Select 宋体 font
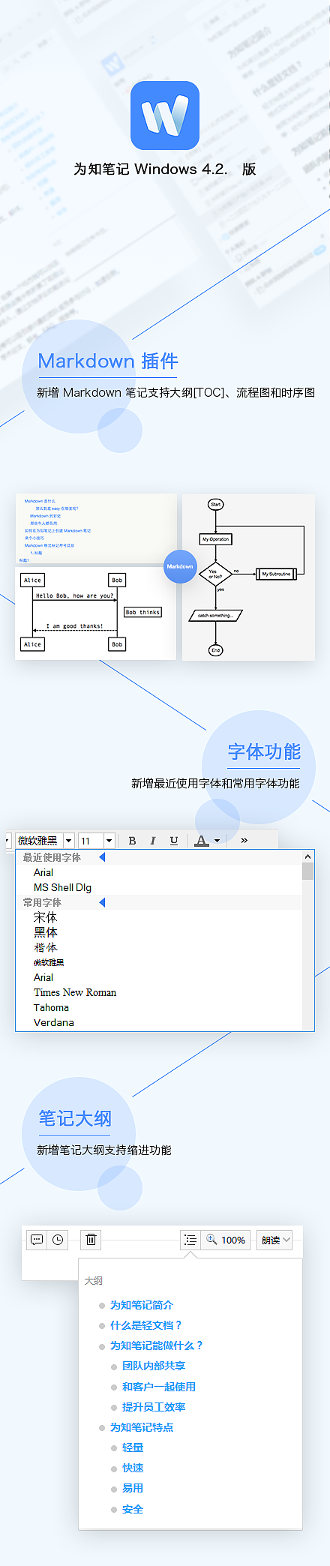The width and height of the screenshot is (330, 1566). (45, 917)
